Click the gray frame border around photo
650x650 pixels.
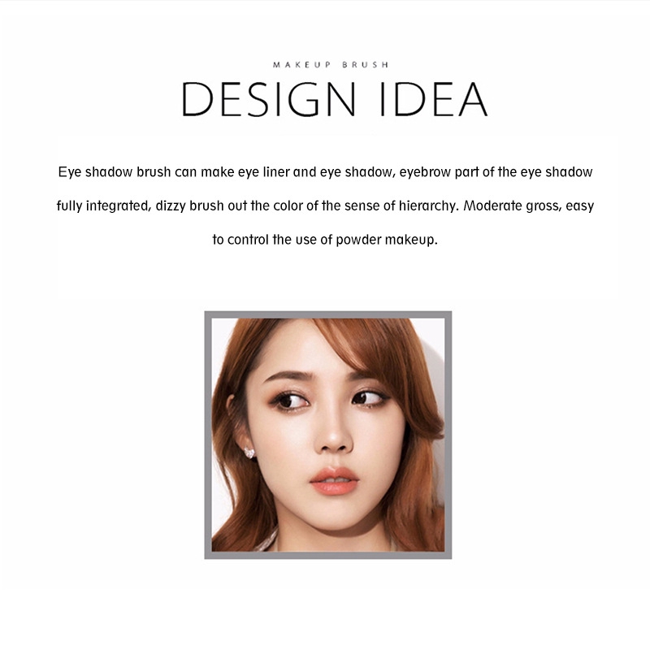point(328,314)
